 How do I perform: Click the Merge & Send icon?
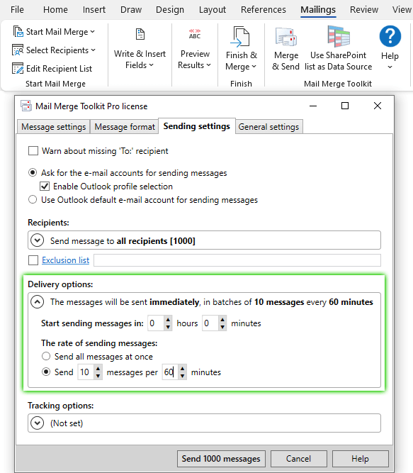(x=286, y=37)
